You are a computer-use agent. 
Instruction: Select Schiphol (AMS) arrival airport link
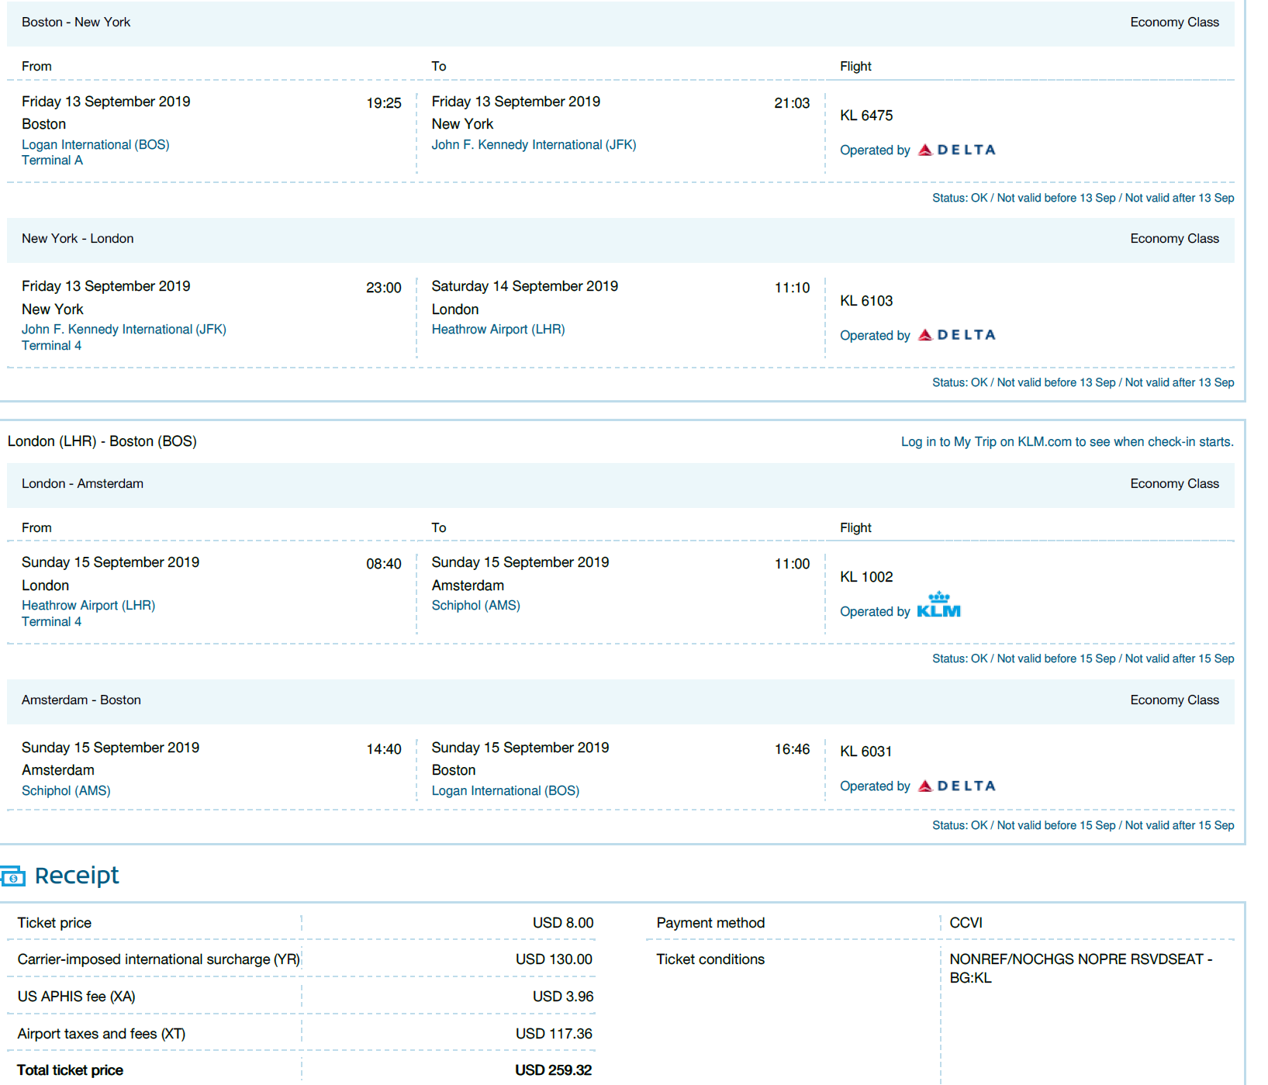tap(475, 605)
